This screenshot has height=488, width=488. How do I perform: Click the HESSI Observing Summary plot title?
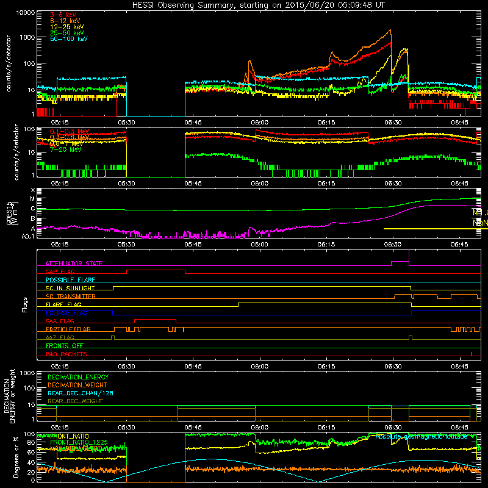[258, 5]
